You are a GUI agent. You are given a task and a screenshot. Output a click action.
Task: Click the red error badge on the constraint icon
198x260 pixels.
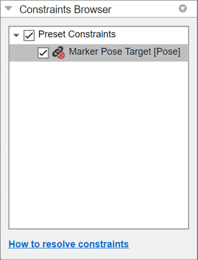pos(61,55)
